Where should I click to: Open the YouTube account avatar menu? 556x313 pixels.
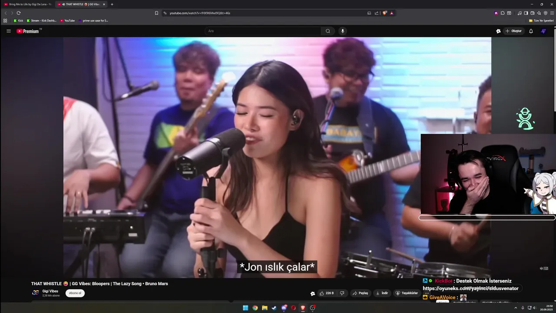click(543, 31)
